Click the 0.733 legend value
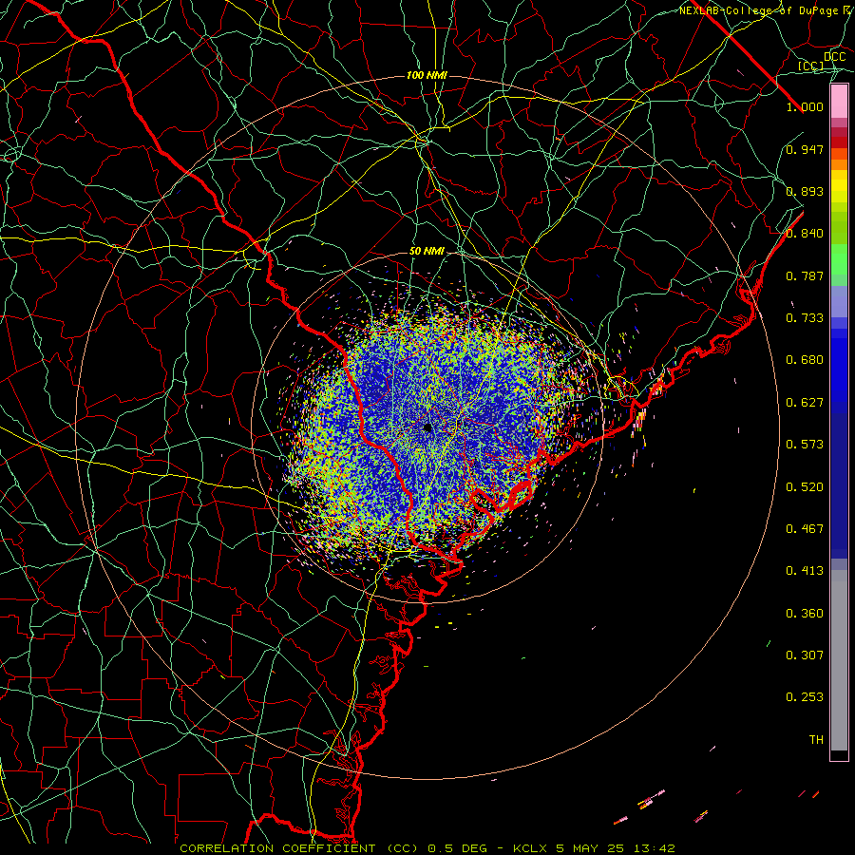Image resolution: width=855 pixels, height=855 pixels. (805, 318)
